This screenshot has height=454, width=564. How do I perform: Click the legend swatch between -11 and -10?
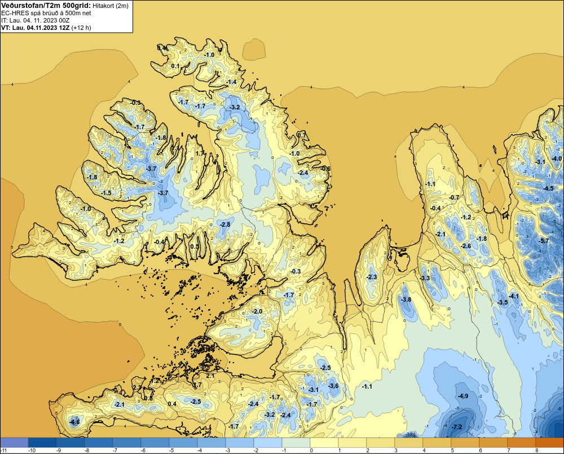[x=14, y=442]
